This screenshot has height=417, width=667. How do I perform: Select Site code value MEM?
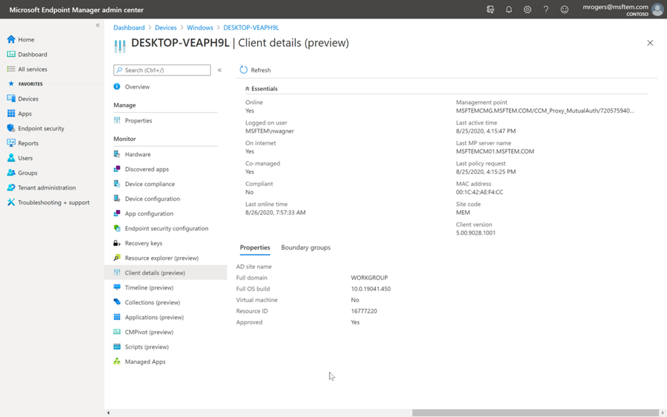(x=463, y=212)
